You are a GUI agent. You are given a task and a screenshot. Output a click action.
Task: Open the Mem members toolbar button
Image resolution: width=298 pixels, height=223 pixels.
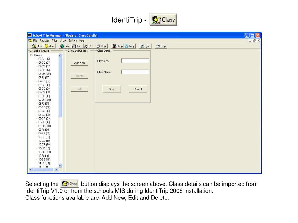click(49, 46)
